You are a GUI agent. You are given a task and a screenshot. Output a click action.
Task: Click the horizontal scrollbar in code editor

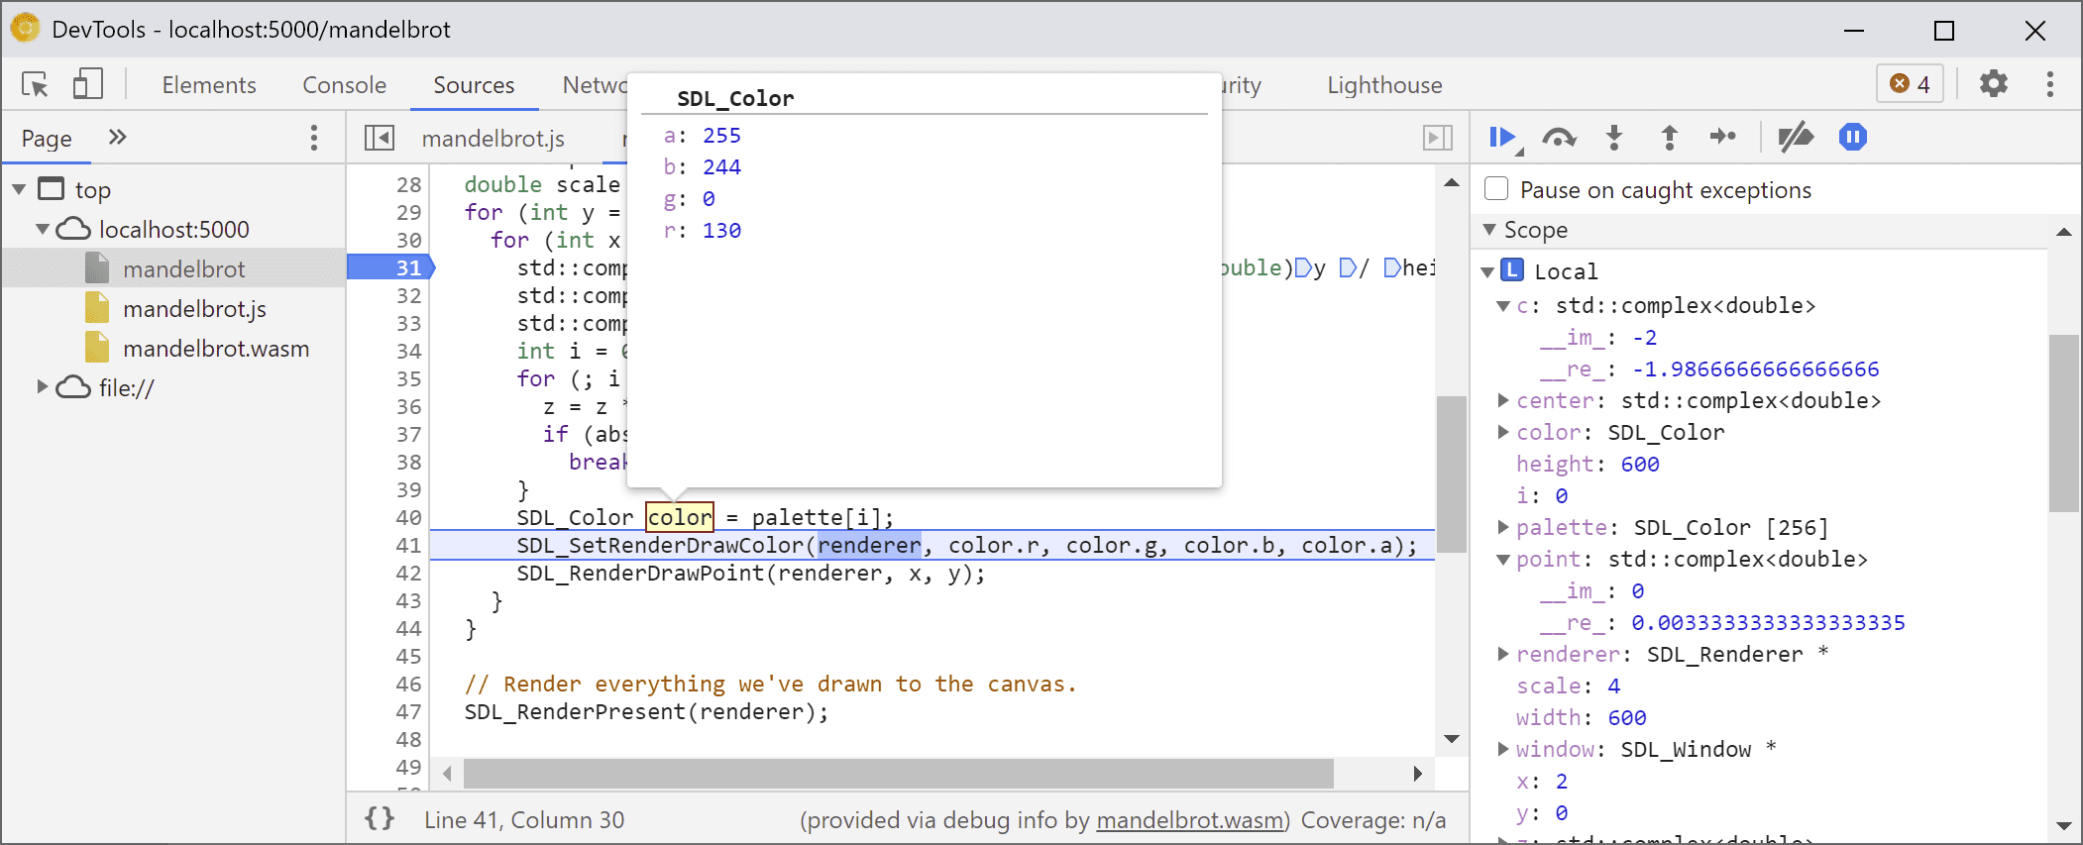[897, 773]
